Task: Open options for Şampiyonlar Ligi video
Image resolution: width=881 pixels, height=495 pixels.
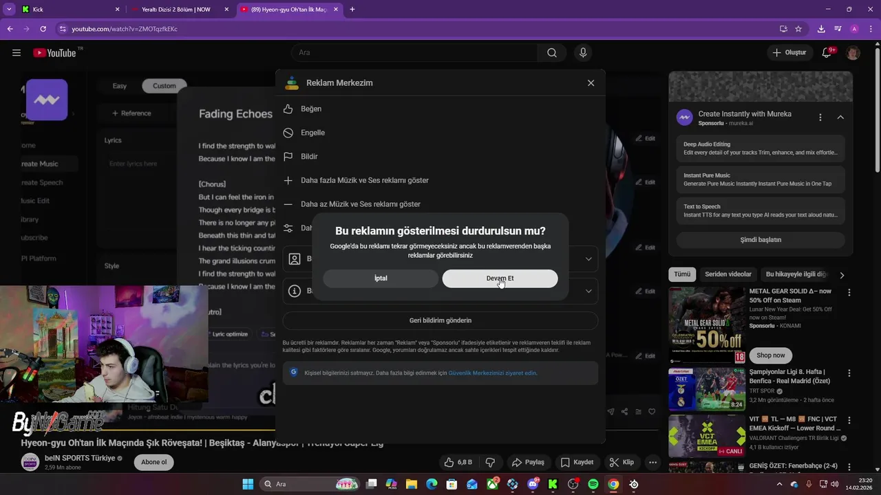Action: [x=849, y=373]
